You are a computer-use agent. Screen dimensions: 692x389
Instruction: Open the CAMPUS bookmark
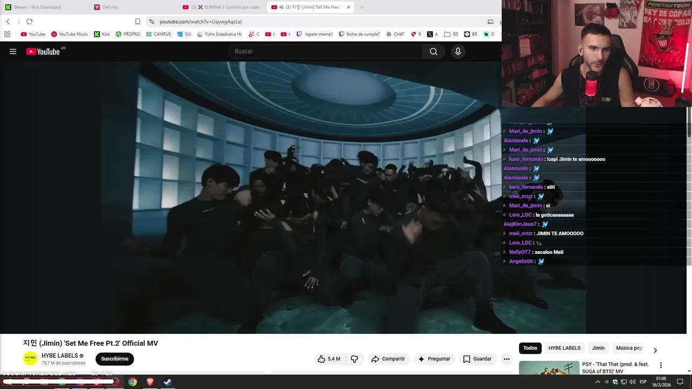pos(158,34)
